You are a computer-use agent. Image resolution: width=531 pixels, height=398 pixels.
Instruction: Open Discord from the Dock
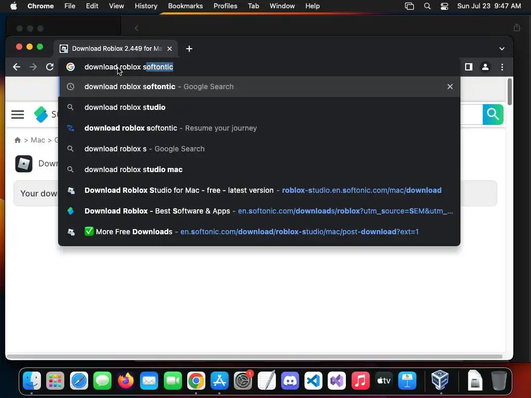click(290, 381)
